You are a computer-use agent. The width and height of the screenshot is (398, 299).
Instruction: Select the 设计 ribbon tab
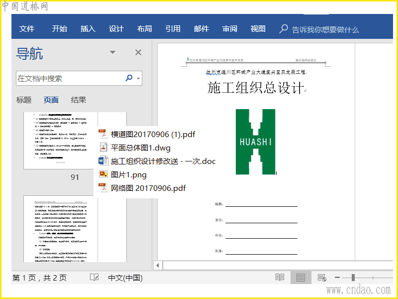[116, 28]
